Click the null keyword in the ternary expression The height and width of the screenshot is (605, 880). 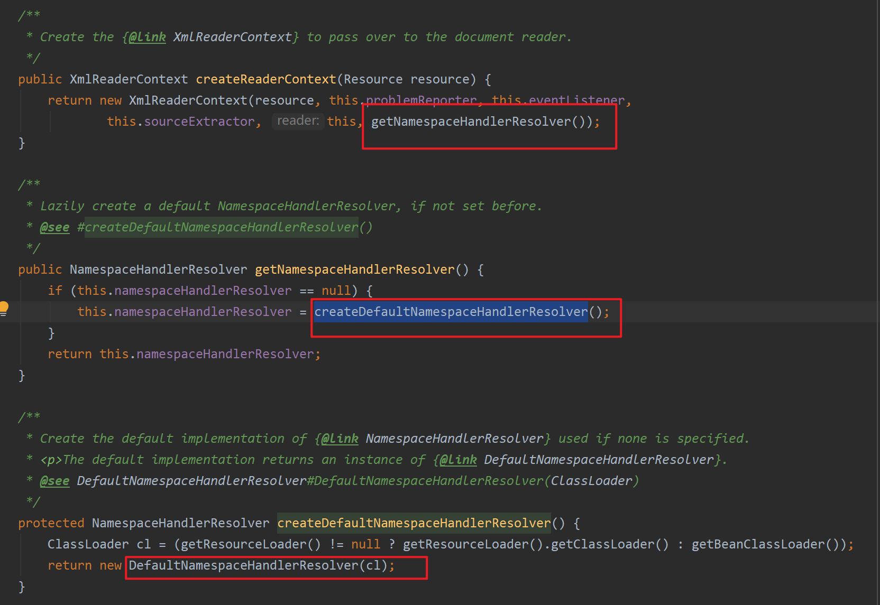click(x=366, y=544)
